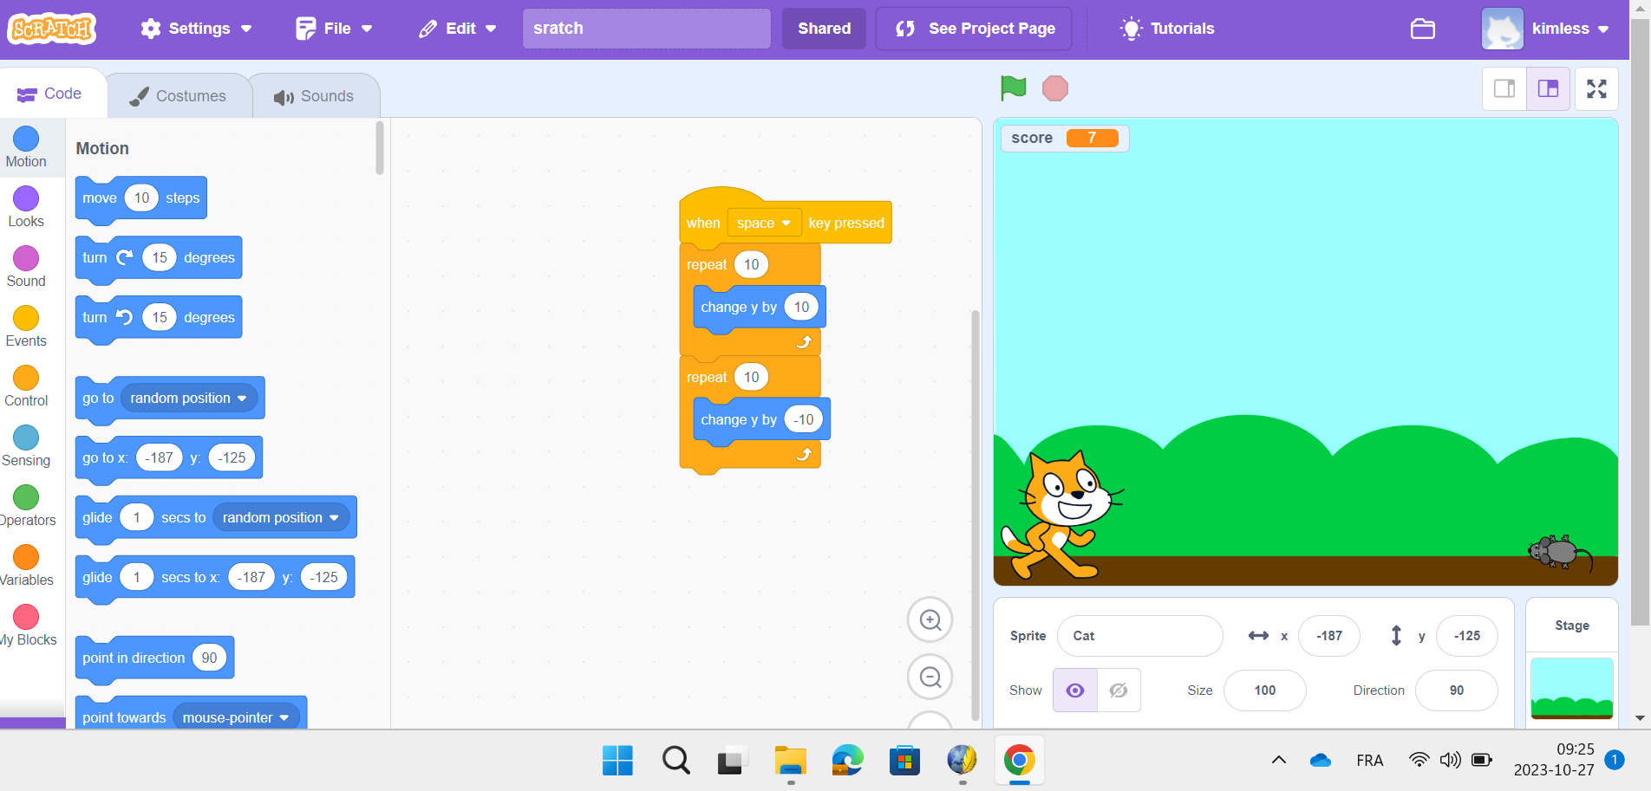Image resolution: width=1651 pixels, height=791 pixels.
Task: Click the sprite y position field
Action: point(1467,636)
